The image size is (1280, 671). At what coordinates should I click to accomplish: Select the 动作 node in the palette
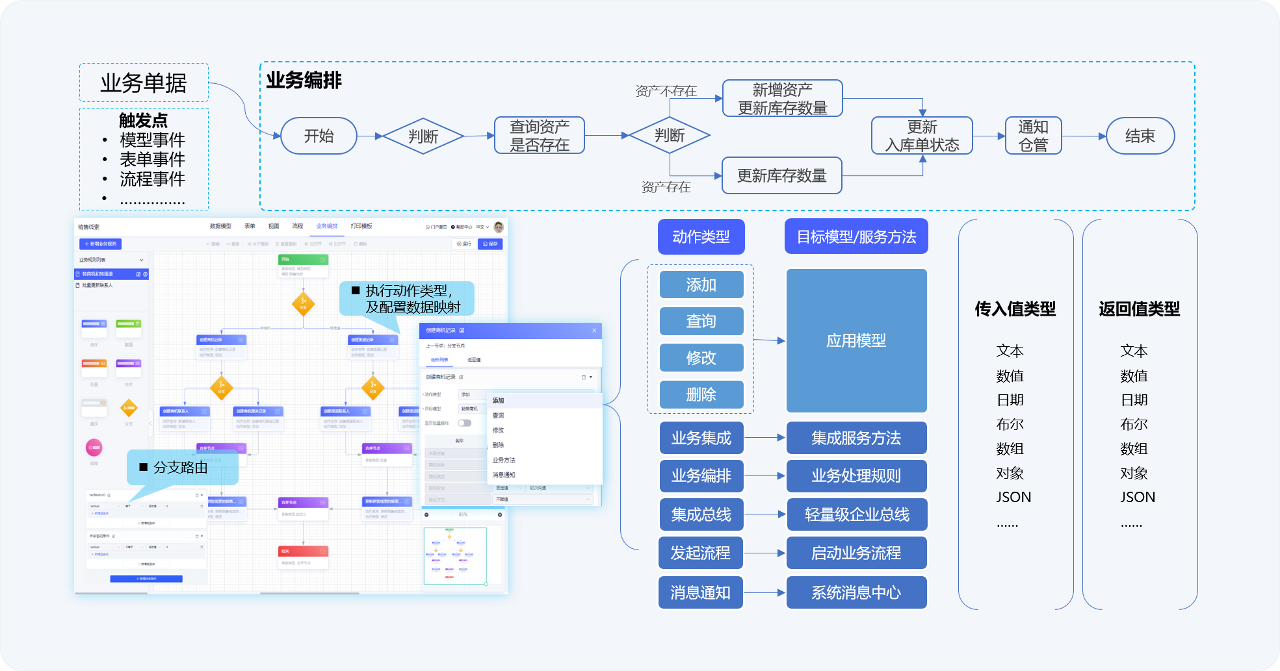pyautogui.click(x=94, y=328)
